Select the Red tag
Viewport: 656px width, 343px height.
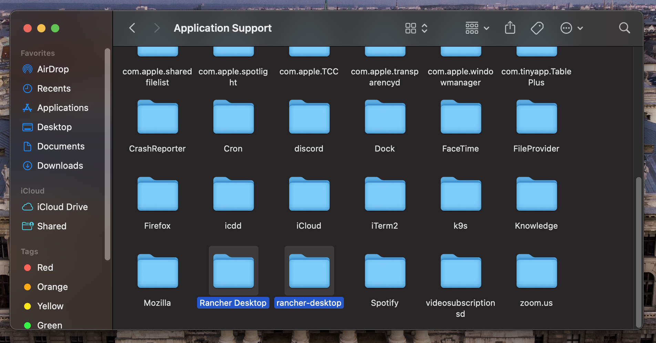tap(45, 267)
